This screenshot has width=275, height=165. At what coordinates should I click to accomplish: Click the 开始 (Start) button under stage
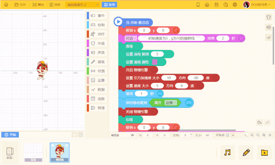(x=10, y=135)
